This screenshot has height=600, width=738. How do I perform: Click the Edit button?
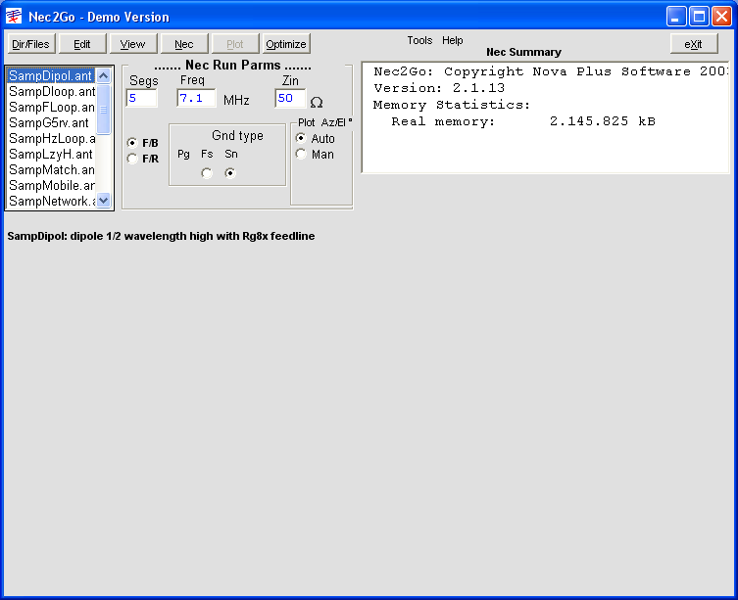82,44
